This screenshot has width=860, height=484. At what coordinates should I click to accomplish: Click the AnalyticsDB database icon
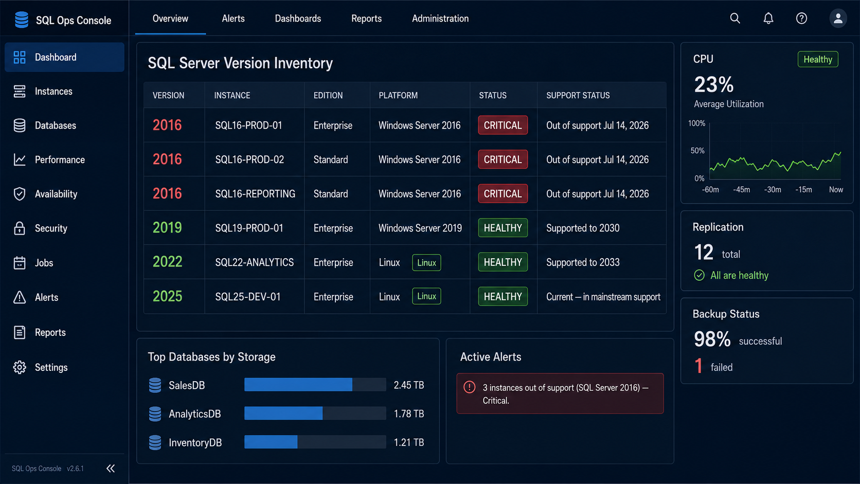(x=155, y=414)
